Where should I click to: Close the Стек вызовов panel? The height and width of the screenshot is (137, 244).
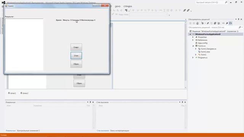185,102
